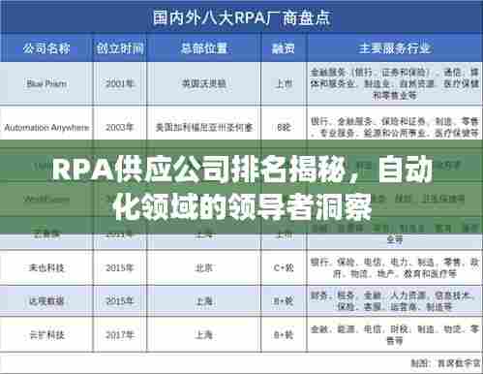Click the title '国内外八大RPA厂商盘点'
This screenshot has height=374, width=483.
pos(242,17)
